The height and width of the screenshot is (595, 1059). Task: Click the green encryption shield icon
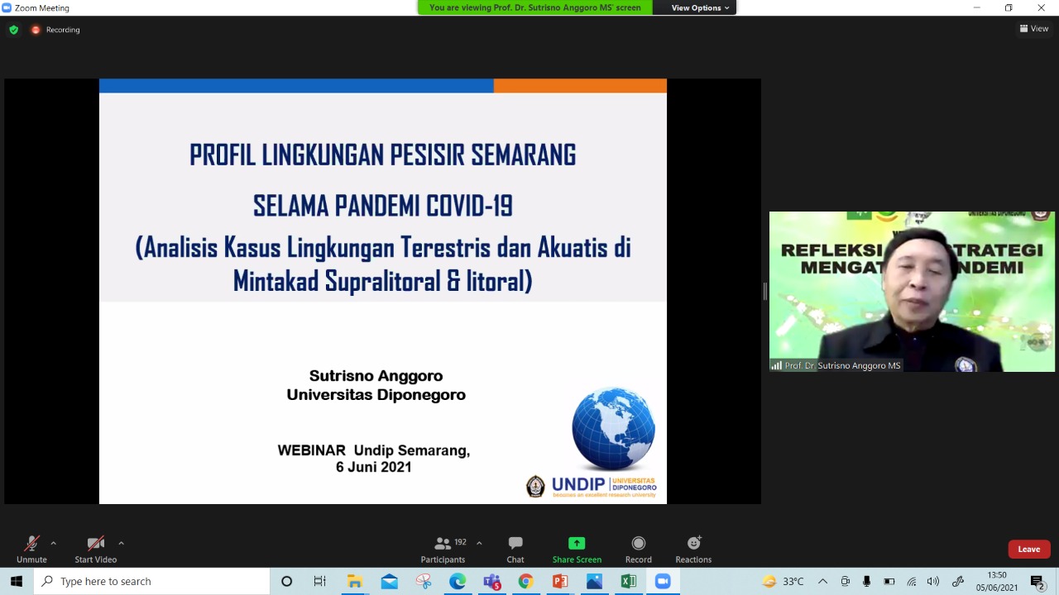click(x=13, y=30)
